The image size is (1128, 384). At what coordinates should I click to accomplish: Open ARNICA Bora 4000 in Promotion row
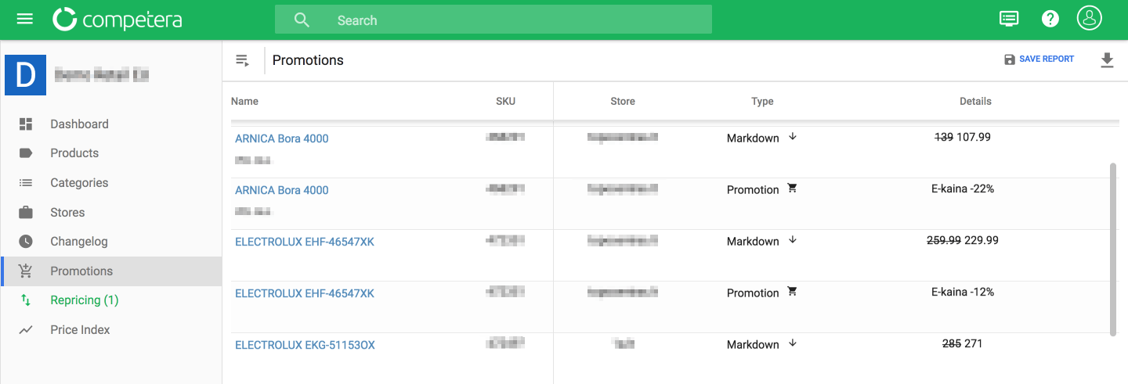point(282,190)
